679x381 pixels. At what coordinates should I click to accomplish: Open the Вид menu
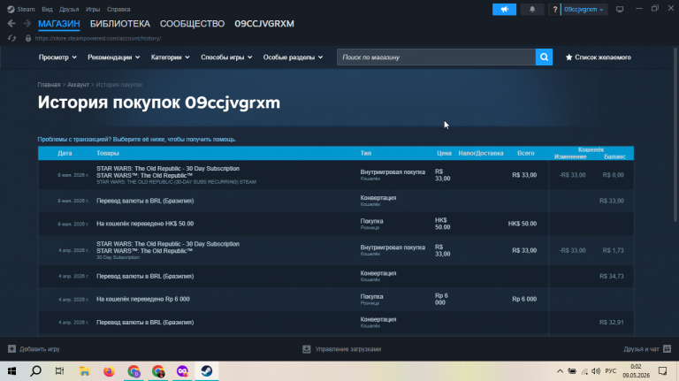pyautogui.click(x=47, y=9)
